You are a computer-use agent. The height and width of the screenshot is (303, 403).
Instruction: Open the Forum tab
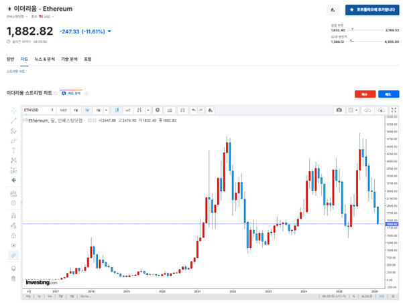coord(88,60)
